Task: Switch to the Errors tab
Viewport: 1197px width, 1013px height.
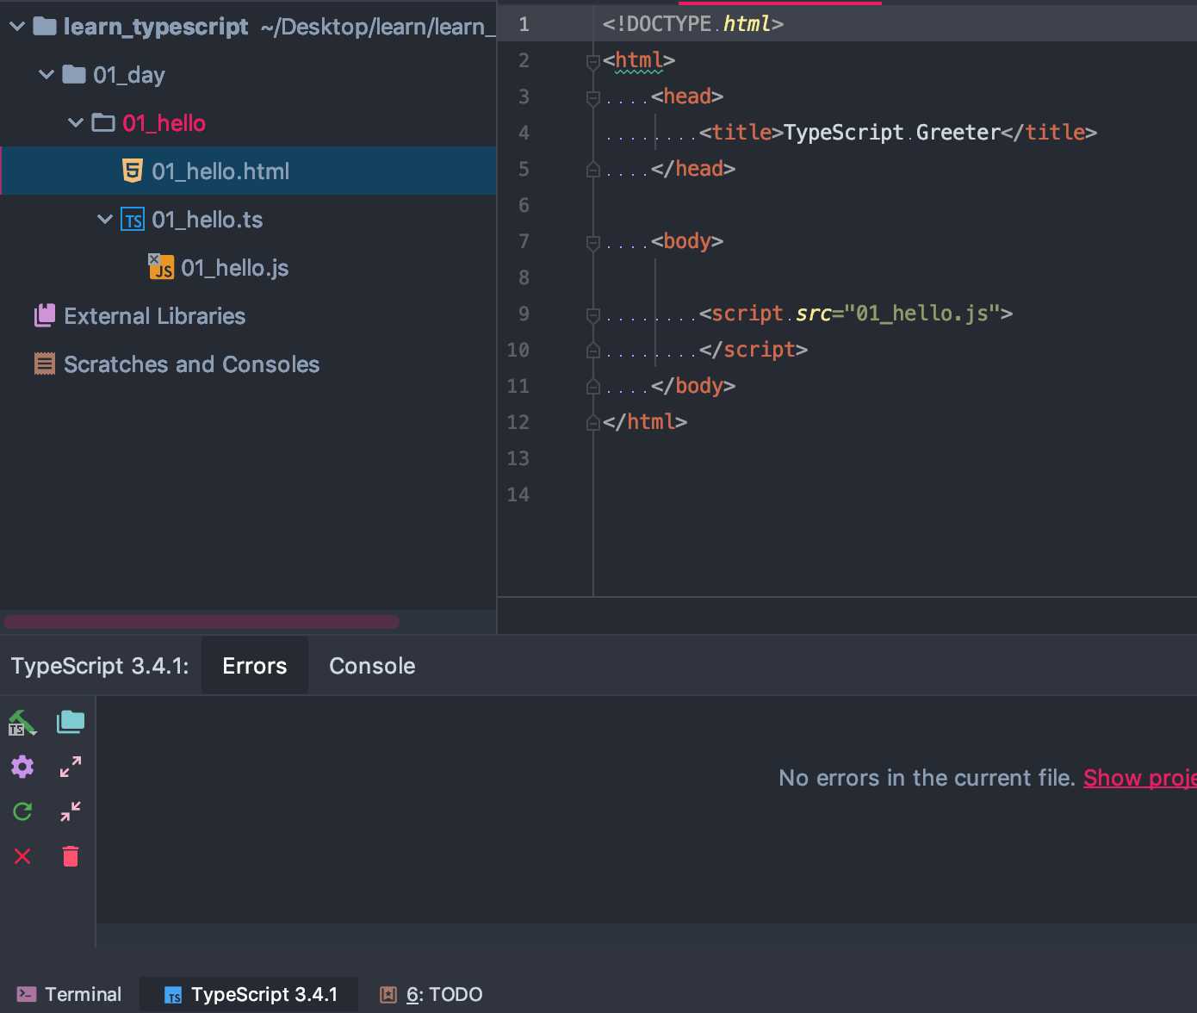Action: pyautogui.click(x=255, y=666)
